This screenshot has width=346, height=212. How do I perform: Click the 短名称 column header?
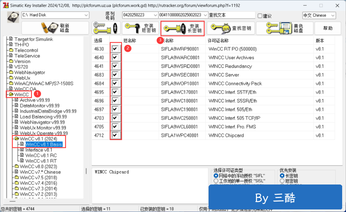pos(130,41)
